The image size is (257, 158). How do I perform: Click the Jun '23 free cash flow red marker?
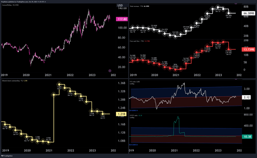pos(228,49)
